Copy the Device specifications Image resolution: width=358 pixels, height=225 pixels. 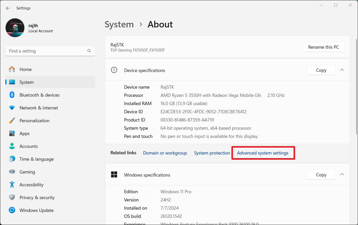[x=321, y=70]
